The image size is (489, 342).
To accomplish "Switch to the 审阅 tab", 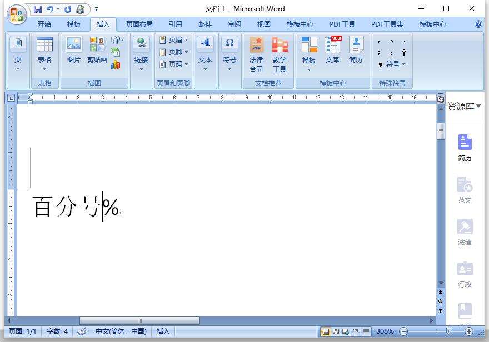I will [234, 24].
